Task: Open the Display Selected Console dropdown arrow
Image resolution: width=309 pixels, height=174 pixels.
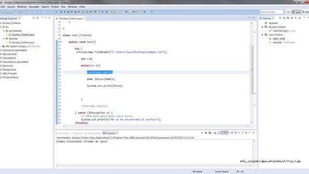Action: [239, 133]
